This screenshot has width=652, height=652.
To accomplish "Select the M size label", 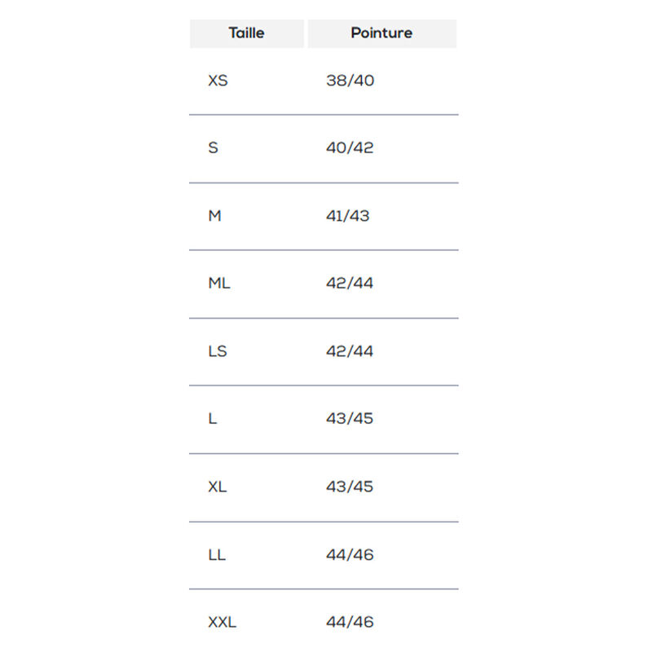I will pyautogui.click(x=215, y=216).
